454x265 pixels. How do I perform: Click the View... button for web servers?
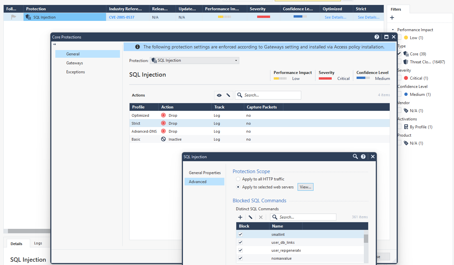[x=305, y=187]
